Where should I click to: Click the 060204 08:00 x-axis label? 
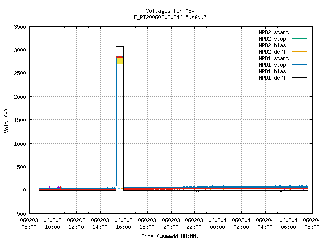(312, 224)
